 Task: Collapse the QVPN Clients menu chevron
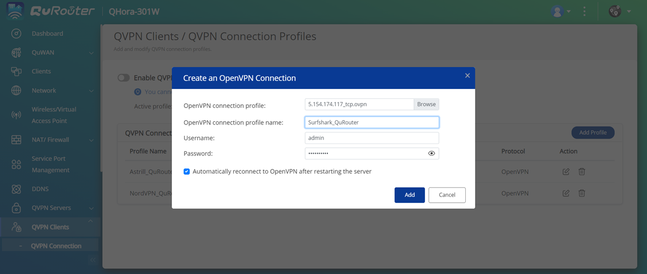point(91,221)
